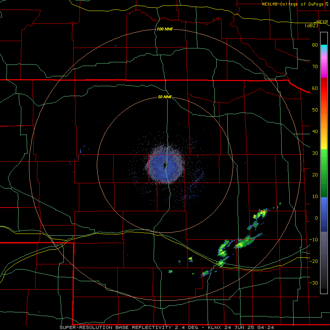Click the blue segment of the color bar
The image size is (330, 330).
(324, 214)
